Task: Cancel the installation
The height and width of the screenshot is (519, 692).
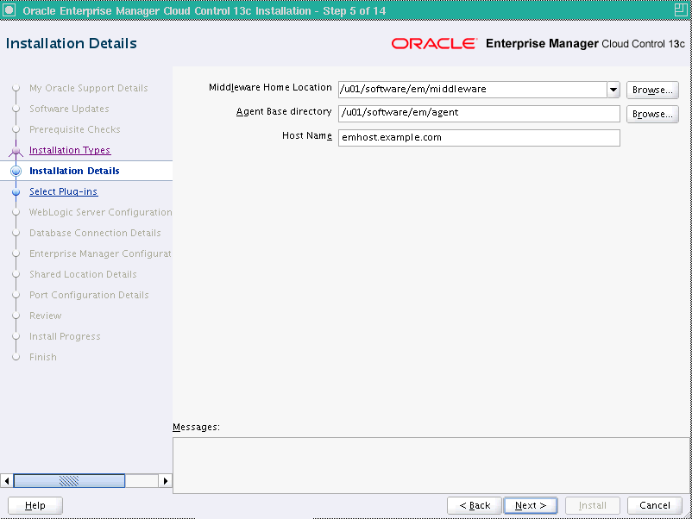Action: pos(655,505)
